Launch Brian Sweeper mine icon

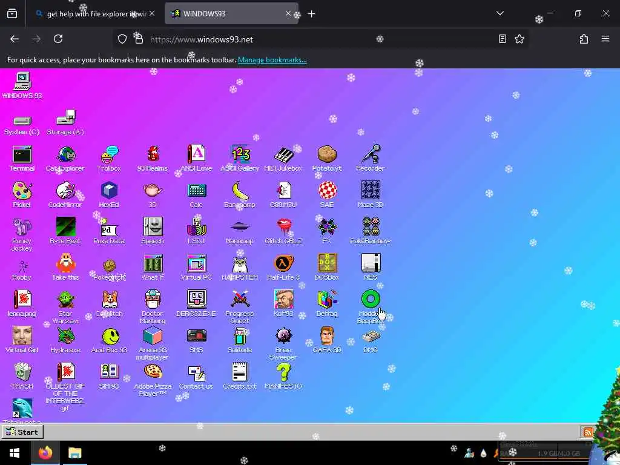pyautogui.click(x=283, y=344)
